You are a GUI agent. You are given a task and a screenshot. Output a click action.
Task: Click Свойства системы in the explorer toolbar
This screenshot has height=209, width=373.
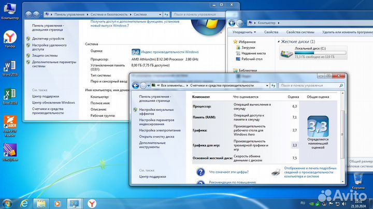click(x=300, y=32)
